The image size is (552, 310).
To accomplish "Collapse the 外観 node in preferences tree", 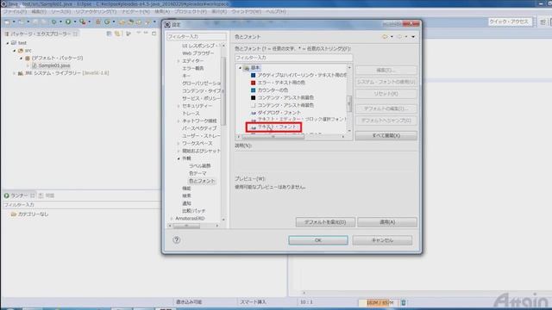I will pyautogui.click(x=179, y=158).
